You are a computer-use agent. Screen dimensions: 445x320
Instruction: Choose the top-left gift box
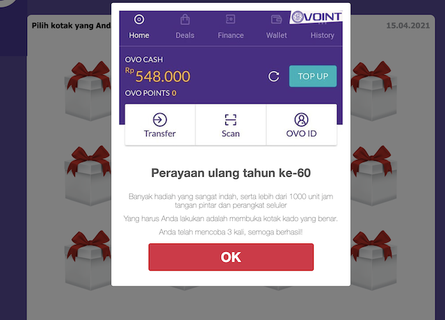88,91
